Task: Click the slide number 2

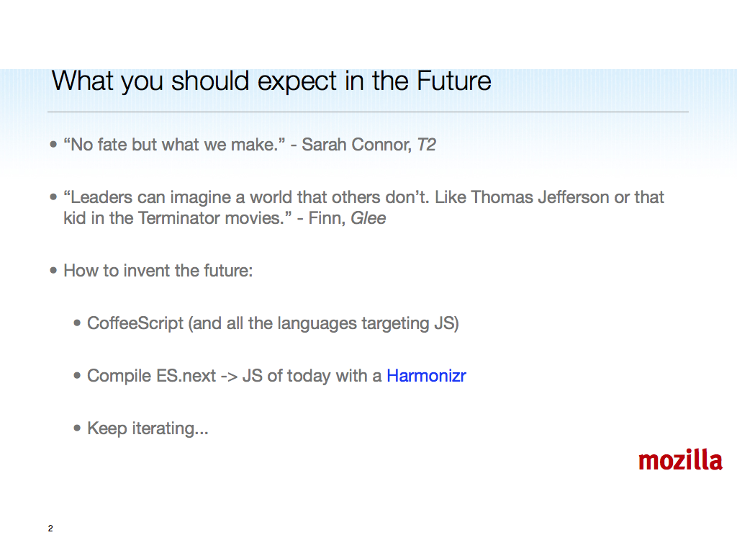Action: click(50, 528)
